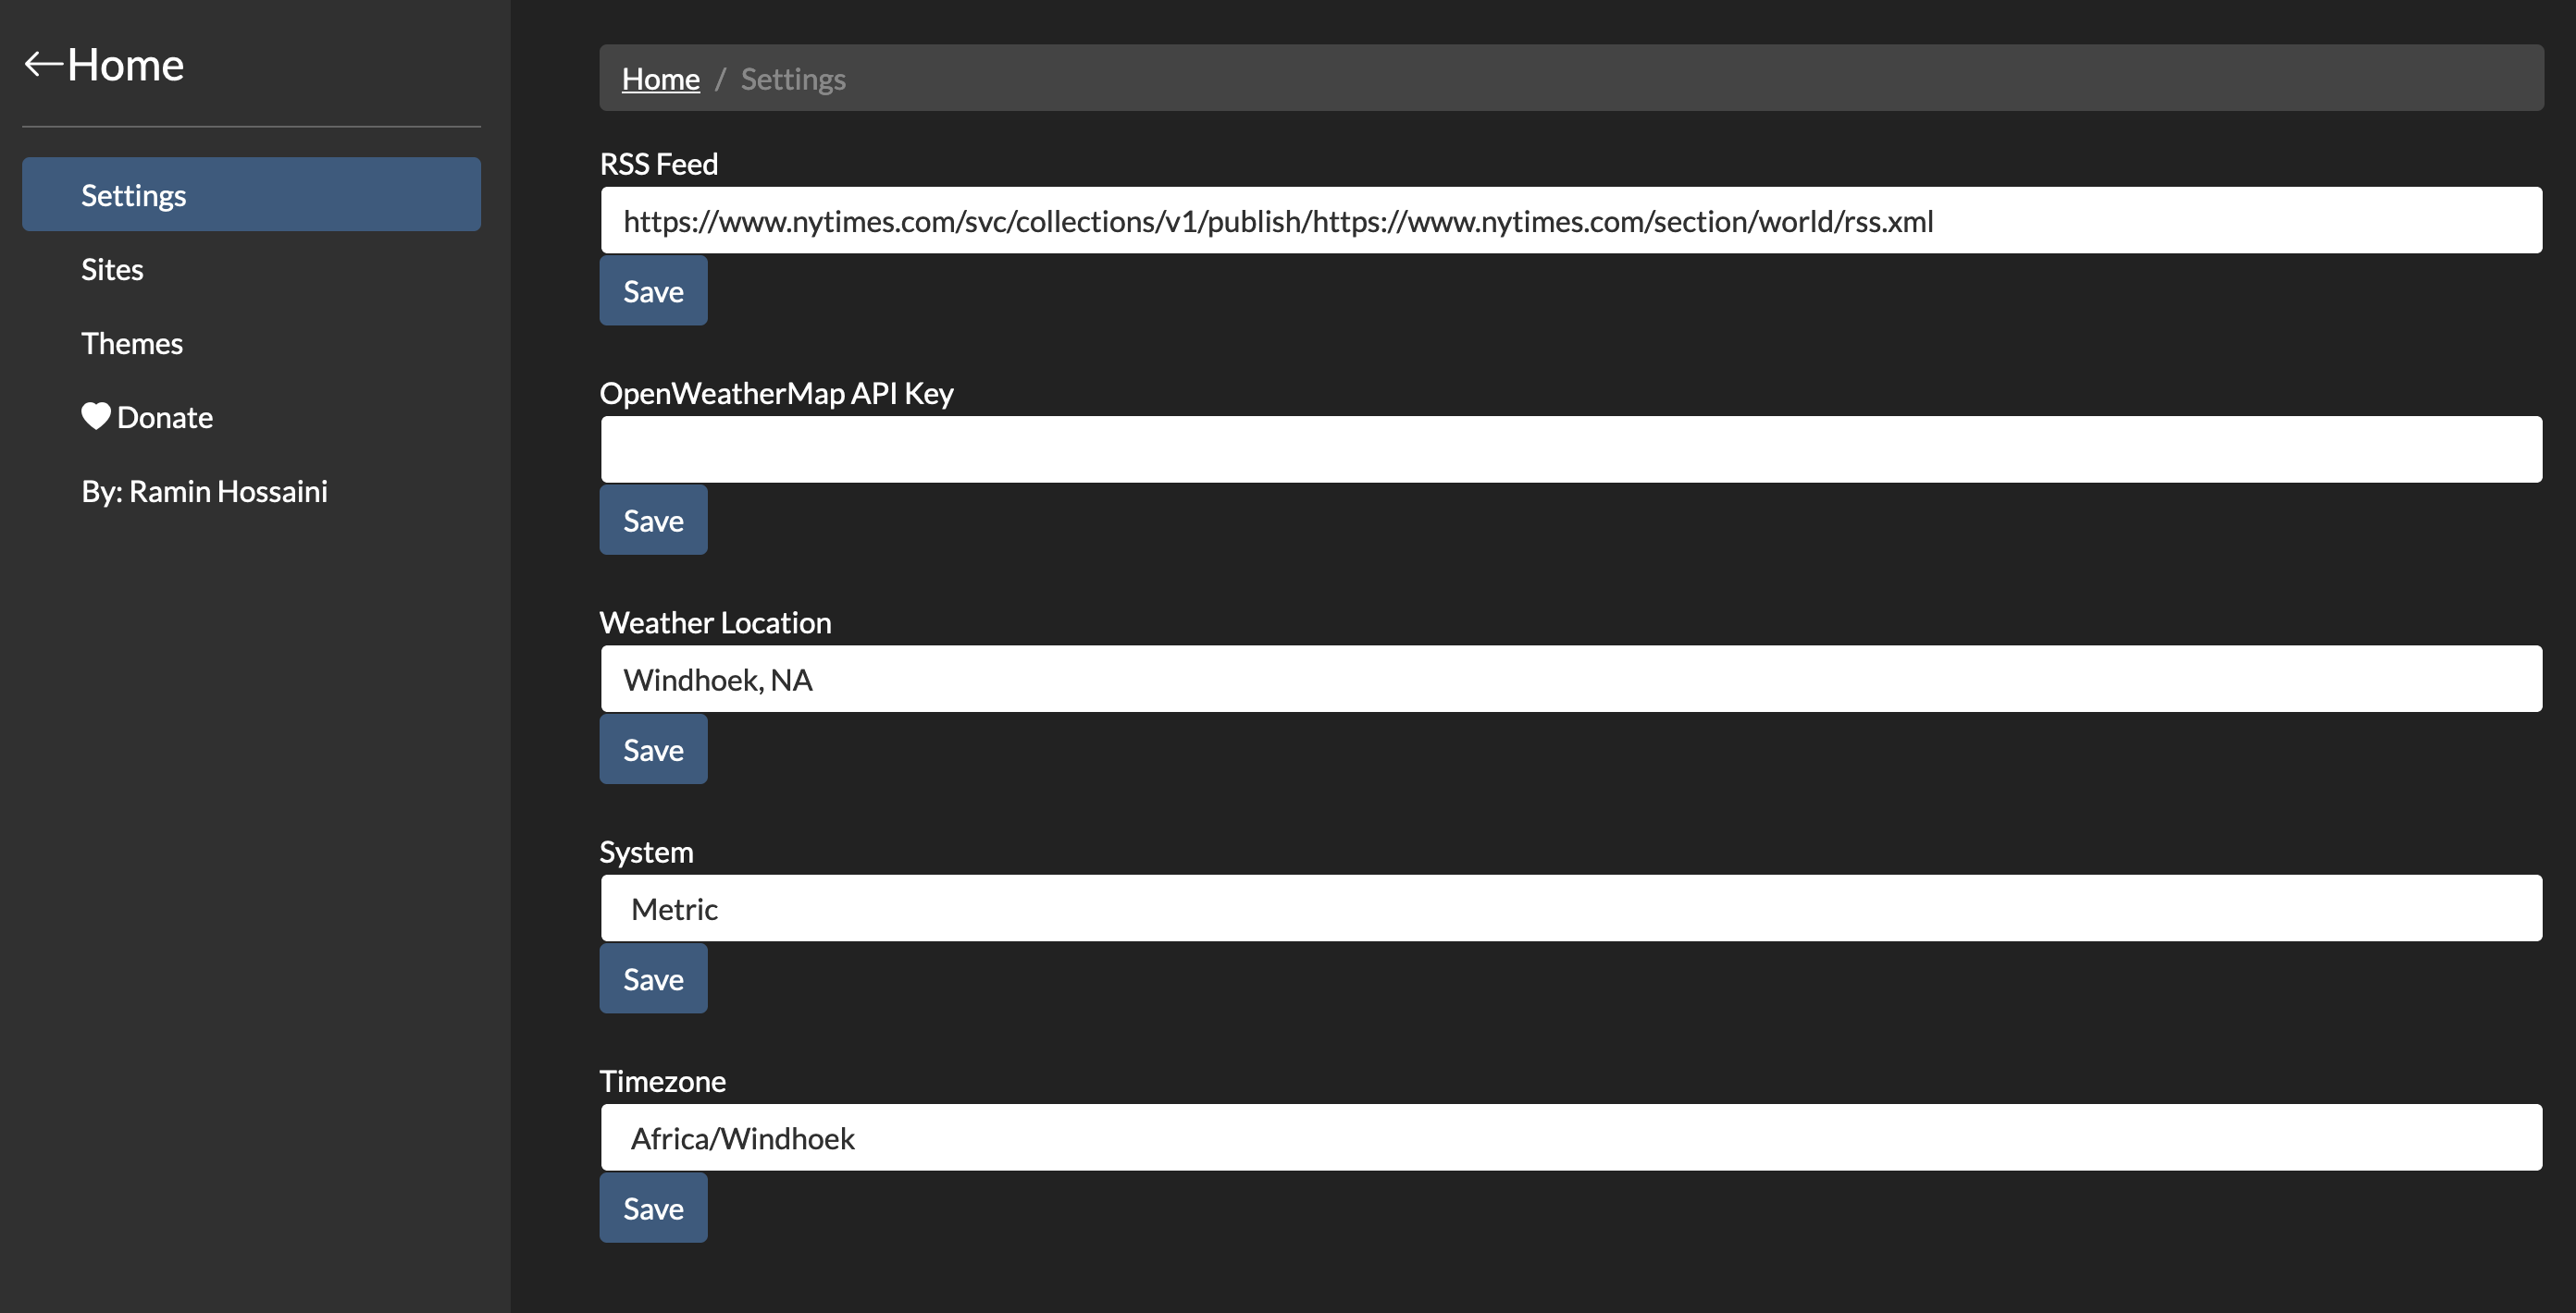Save the System units setting
Image resolution: width=2576 pixels, height=1313 pixels.
pyautogui.click(x=653, y=978)
